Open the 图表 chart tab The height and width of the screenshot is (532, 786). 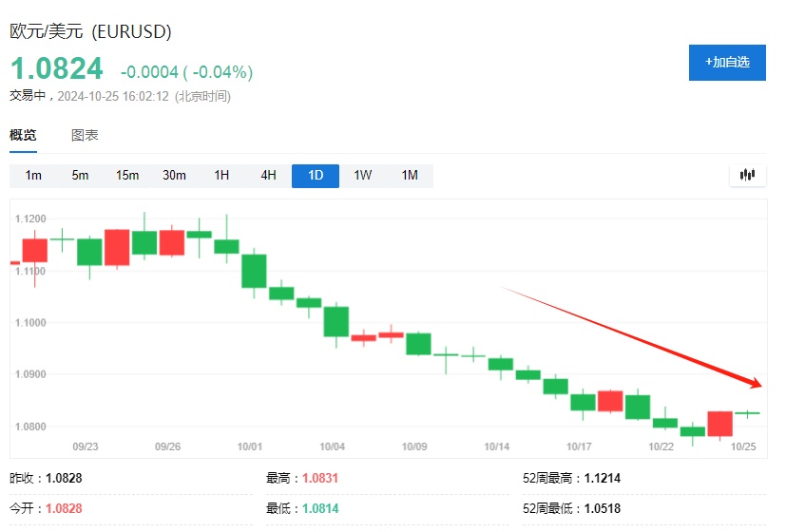[x=85, y=135]
